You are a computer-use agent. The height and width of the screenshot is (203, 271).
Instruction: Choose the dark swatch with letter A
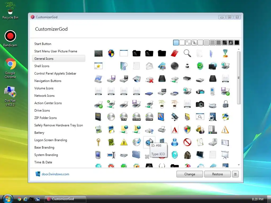(x=231, y=43)
